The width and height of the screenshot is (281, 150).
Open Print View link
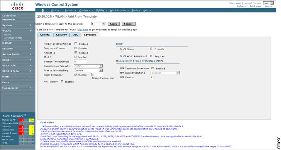256,6
